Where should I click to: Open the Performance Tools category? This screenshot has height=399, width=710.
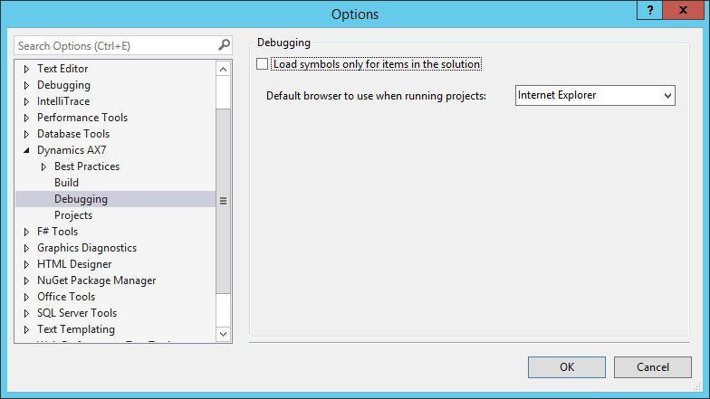pos(82,118)
